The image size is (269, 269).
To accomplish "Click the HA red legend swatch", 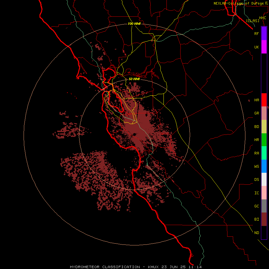I will [264, 100].
